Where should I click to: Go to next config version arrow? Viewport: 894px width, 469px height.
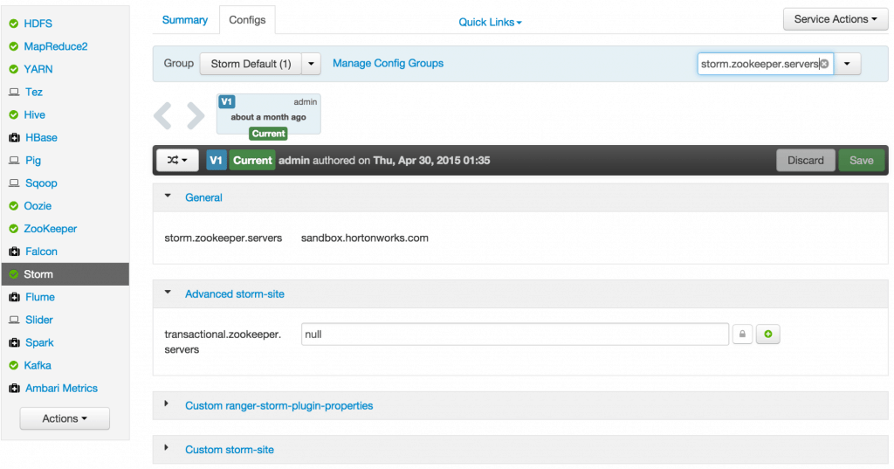[196, 115]
